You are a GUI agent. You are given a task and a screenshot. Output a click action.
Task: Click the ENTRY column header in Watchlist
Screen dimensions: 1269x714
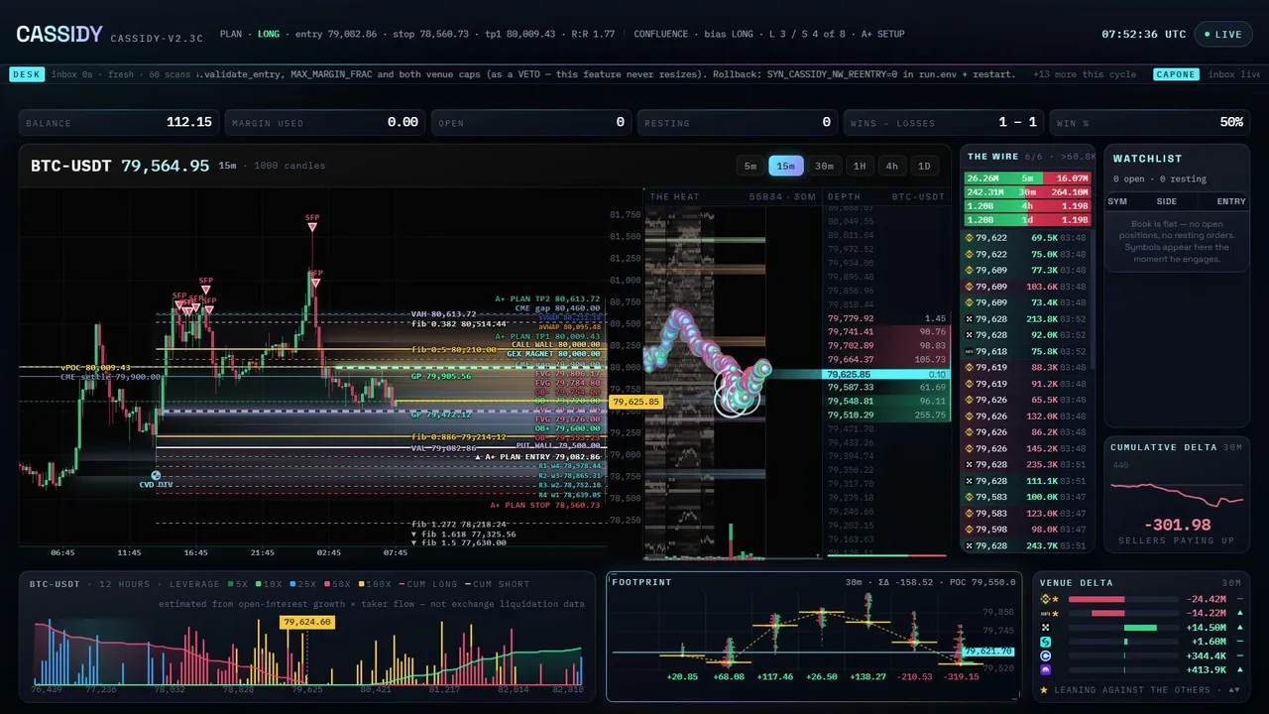point(1231,201)
